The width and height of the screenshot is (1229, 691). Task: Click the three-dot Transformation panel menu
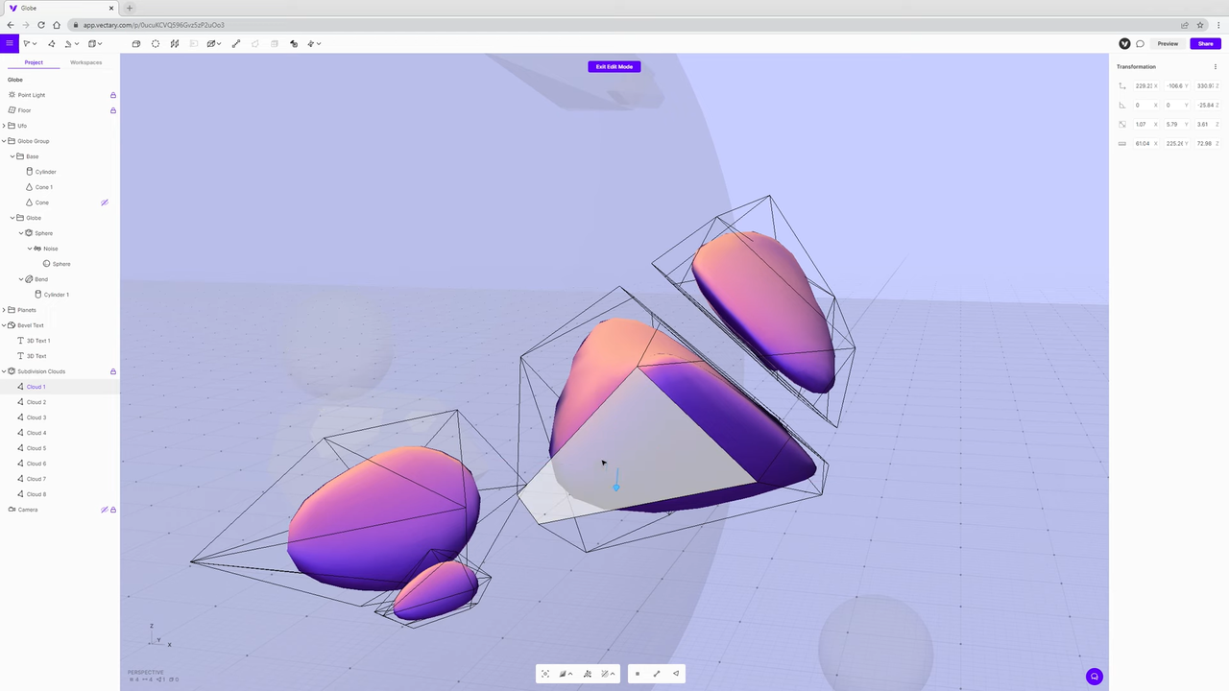point(1216,67)
